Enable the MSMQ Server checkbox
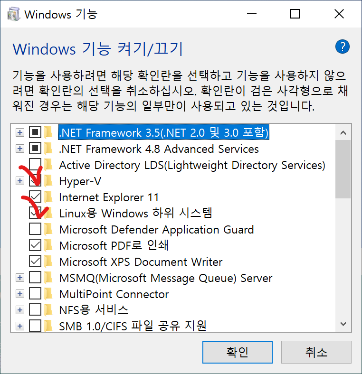Screen dimensions: 362x374 point(35,277)
